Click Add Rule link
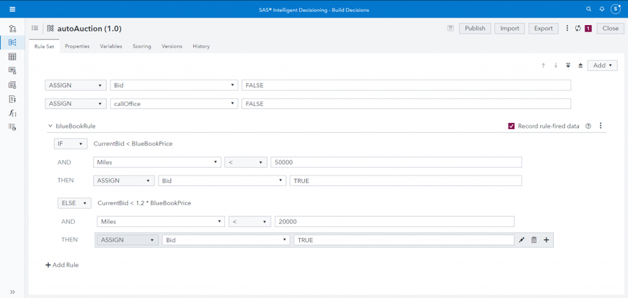The height and width of the screenshot is (298, 628). click(62, 265)
